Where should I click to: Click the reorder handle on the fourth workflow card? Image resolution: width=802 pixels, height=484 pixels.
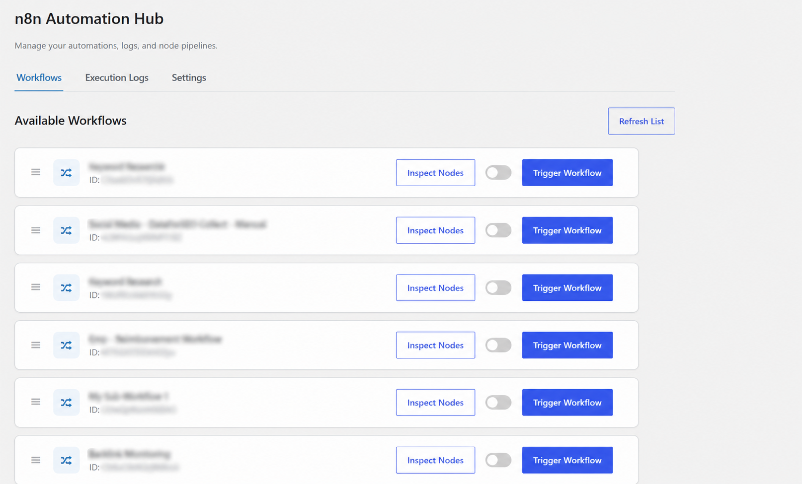point(36,345)
